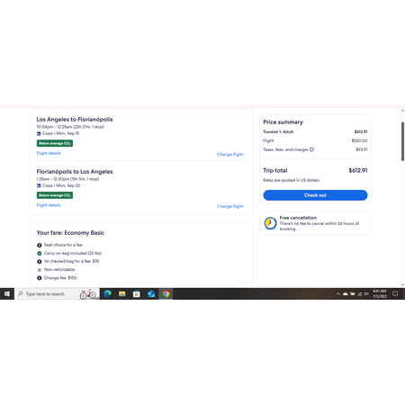Show hidden system tray icons
This screenshot has width=405, height=405.
pyautogui.click(x=338, y=293)
